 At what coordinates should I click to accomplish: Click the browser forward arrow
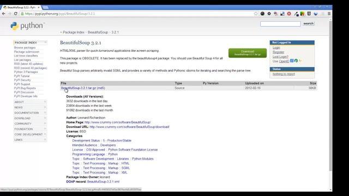pos(10,14)
